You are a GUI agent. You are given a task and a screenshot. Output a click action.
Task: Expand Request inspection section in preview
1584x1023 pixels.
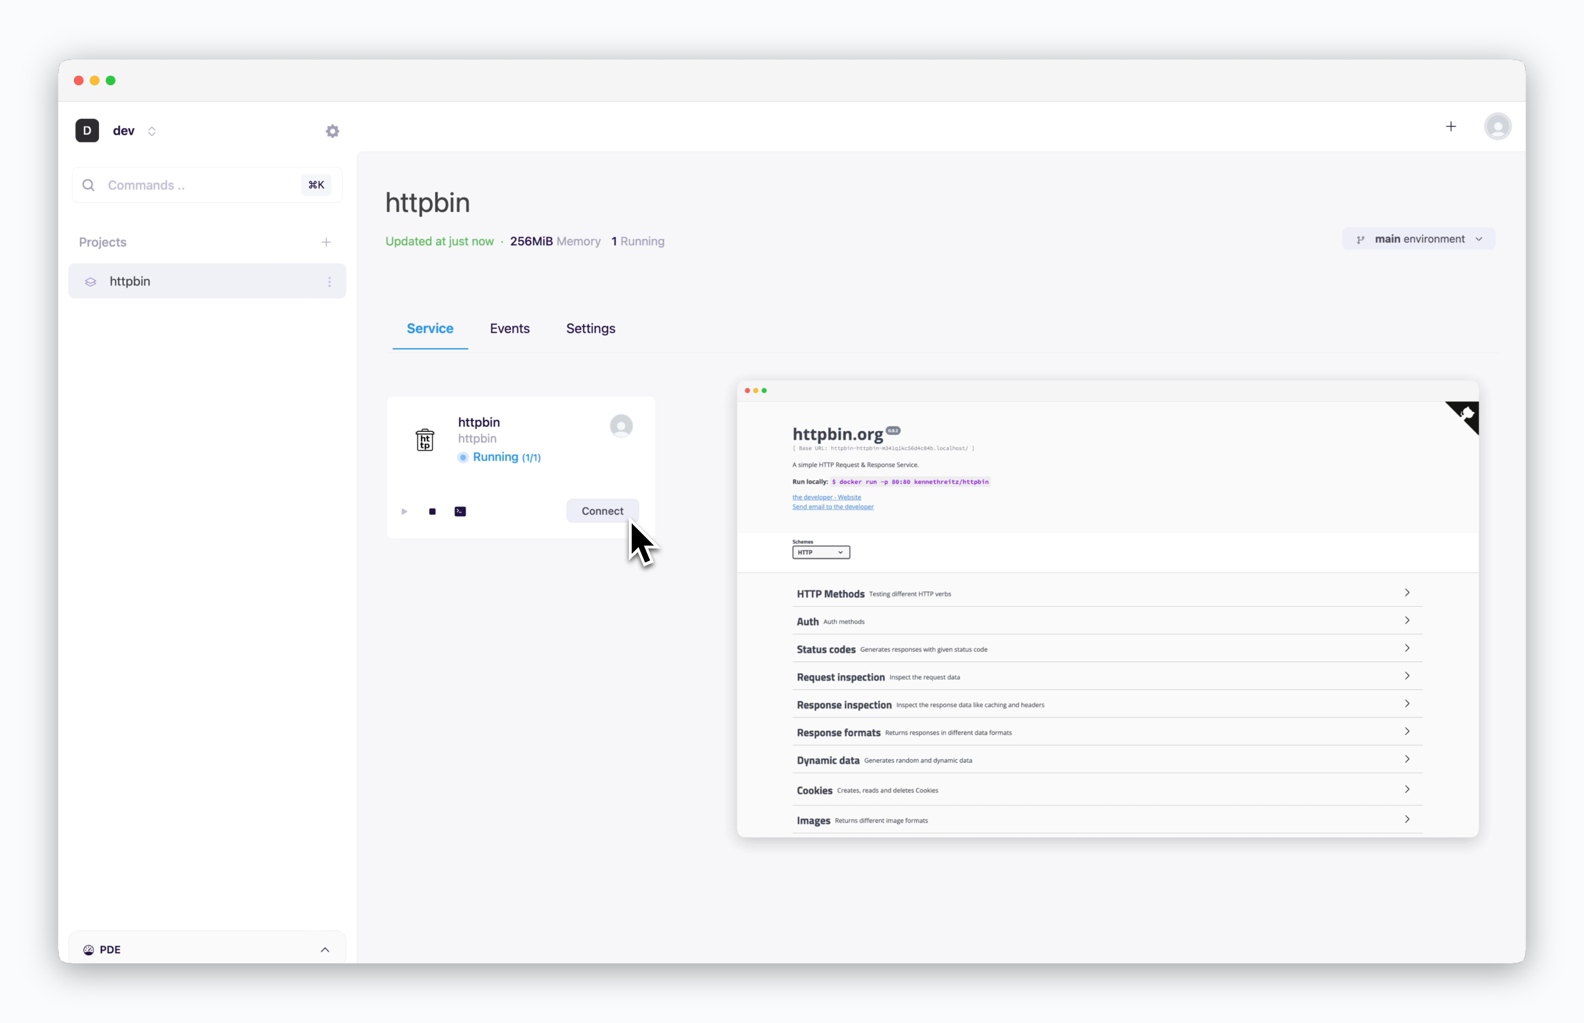point(1107,677)
